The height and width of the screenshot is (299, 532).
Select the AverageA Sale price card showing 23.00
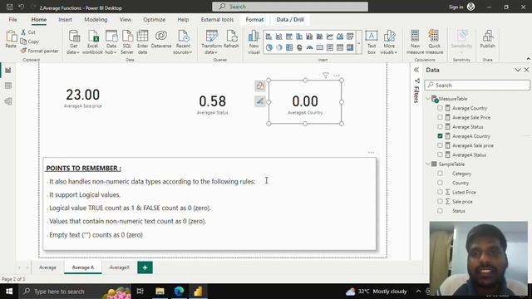(83, 98)
